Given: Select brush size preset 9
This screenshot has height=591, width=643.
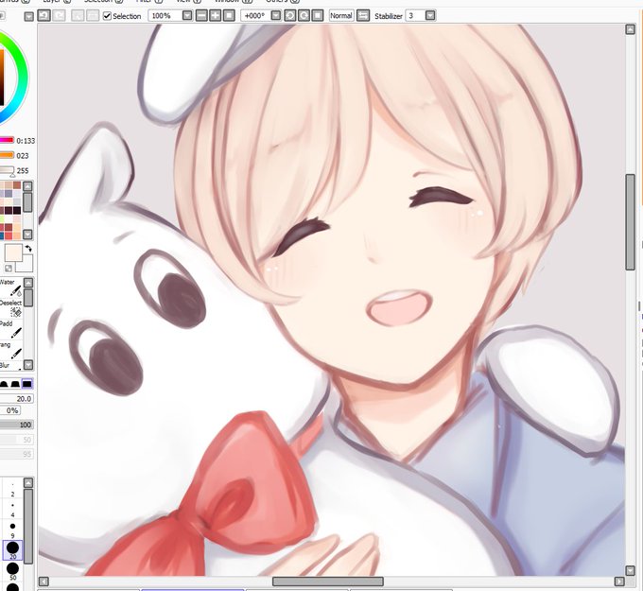Looking at the screenshot, I should pyautogui.click(x=12, y=530).
